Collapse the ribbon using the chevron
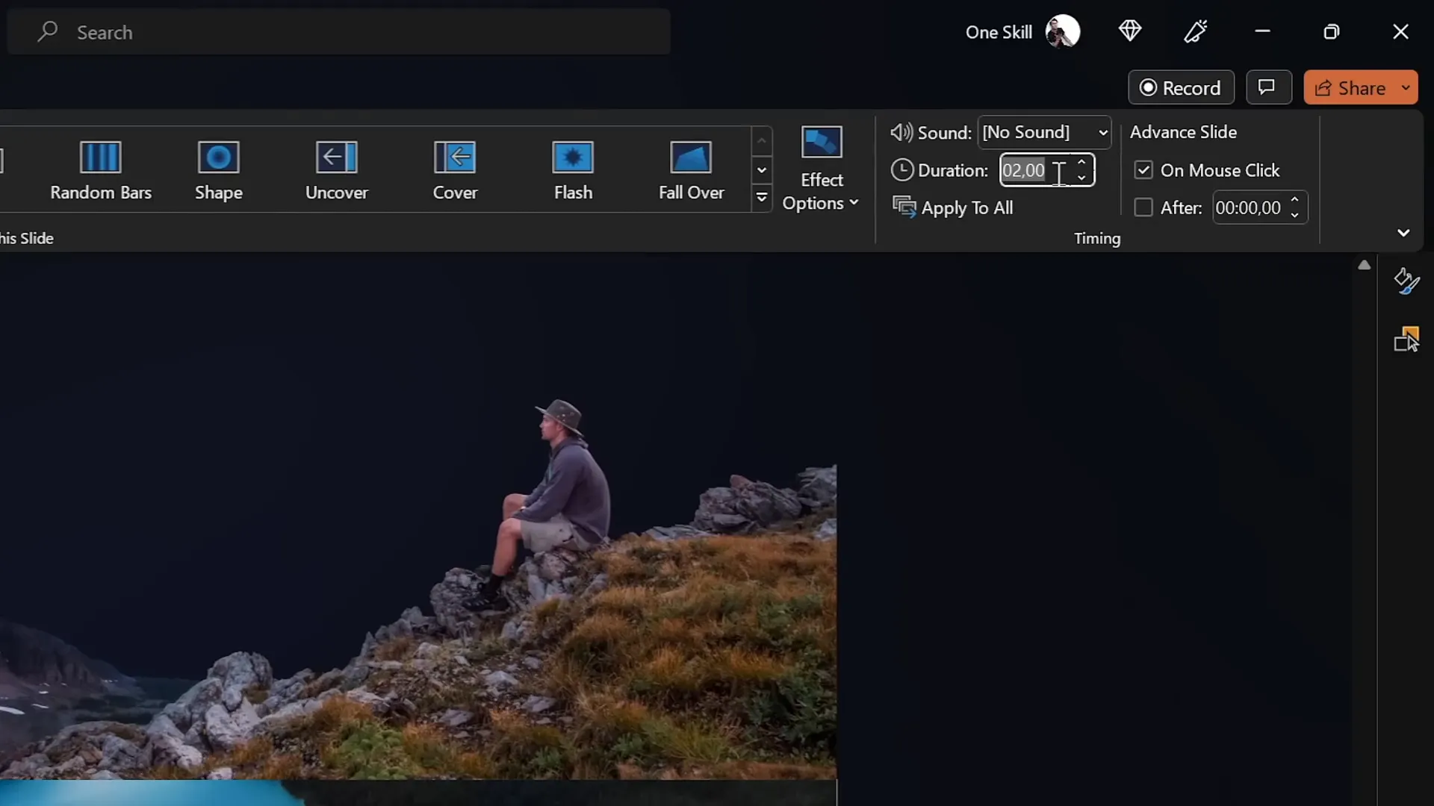The height and width of the screenshot is (806, 1434). click(x=1403, y=233)
